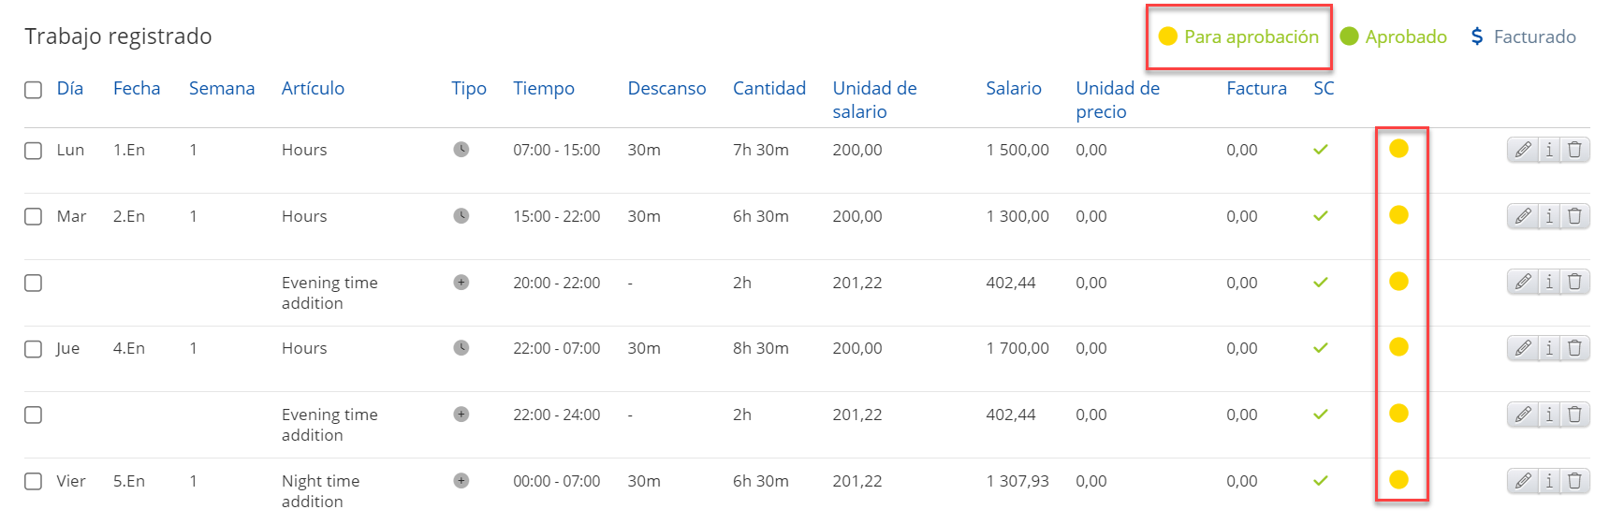Sort table by Artículo column

313,89
